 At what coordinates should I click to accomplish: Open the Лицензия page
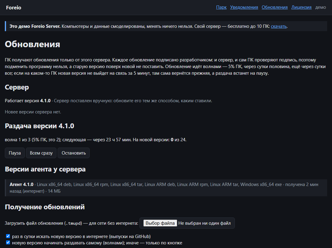301,7
